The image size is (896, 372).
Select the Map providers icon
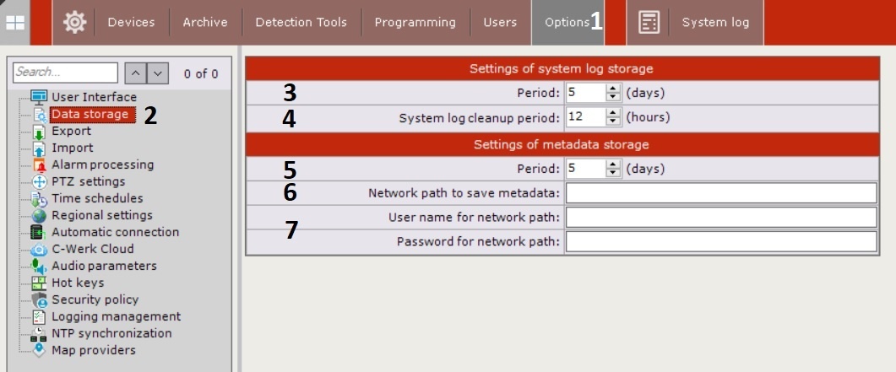tap(38, 351)
